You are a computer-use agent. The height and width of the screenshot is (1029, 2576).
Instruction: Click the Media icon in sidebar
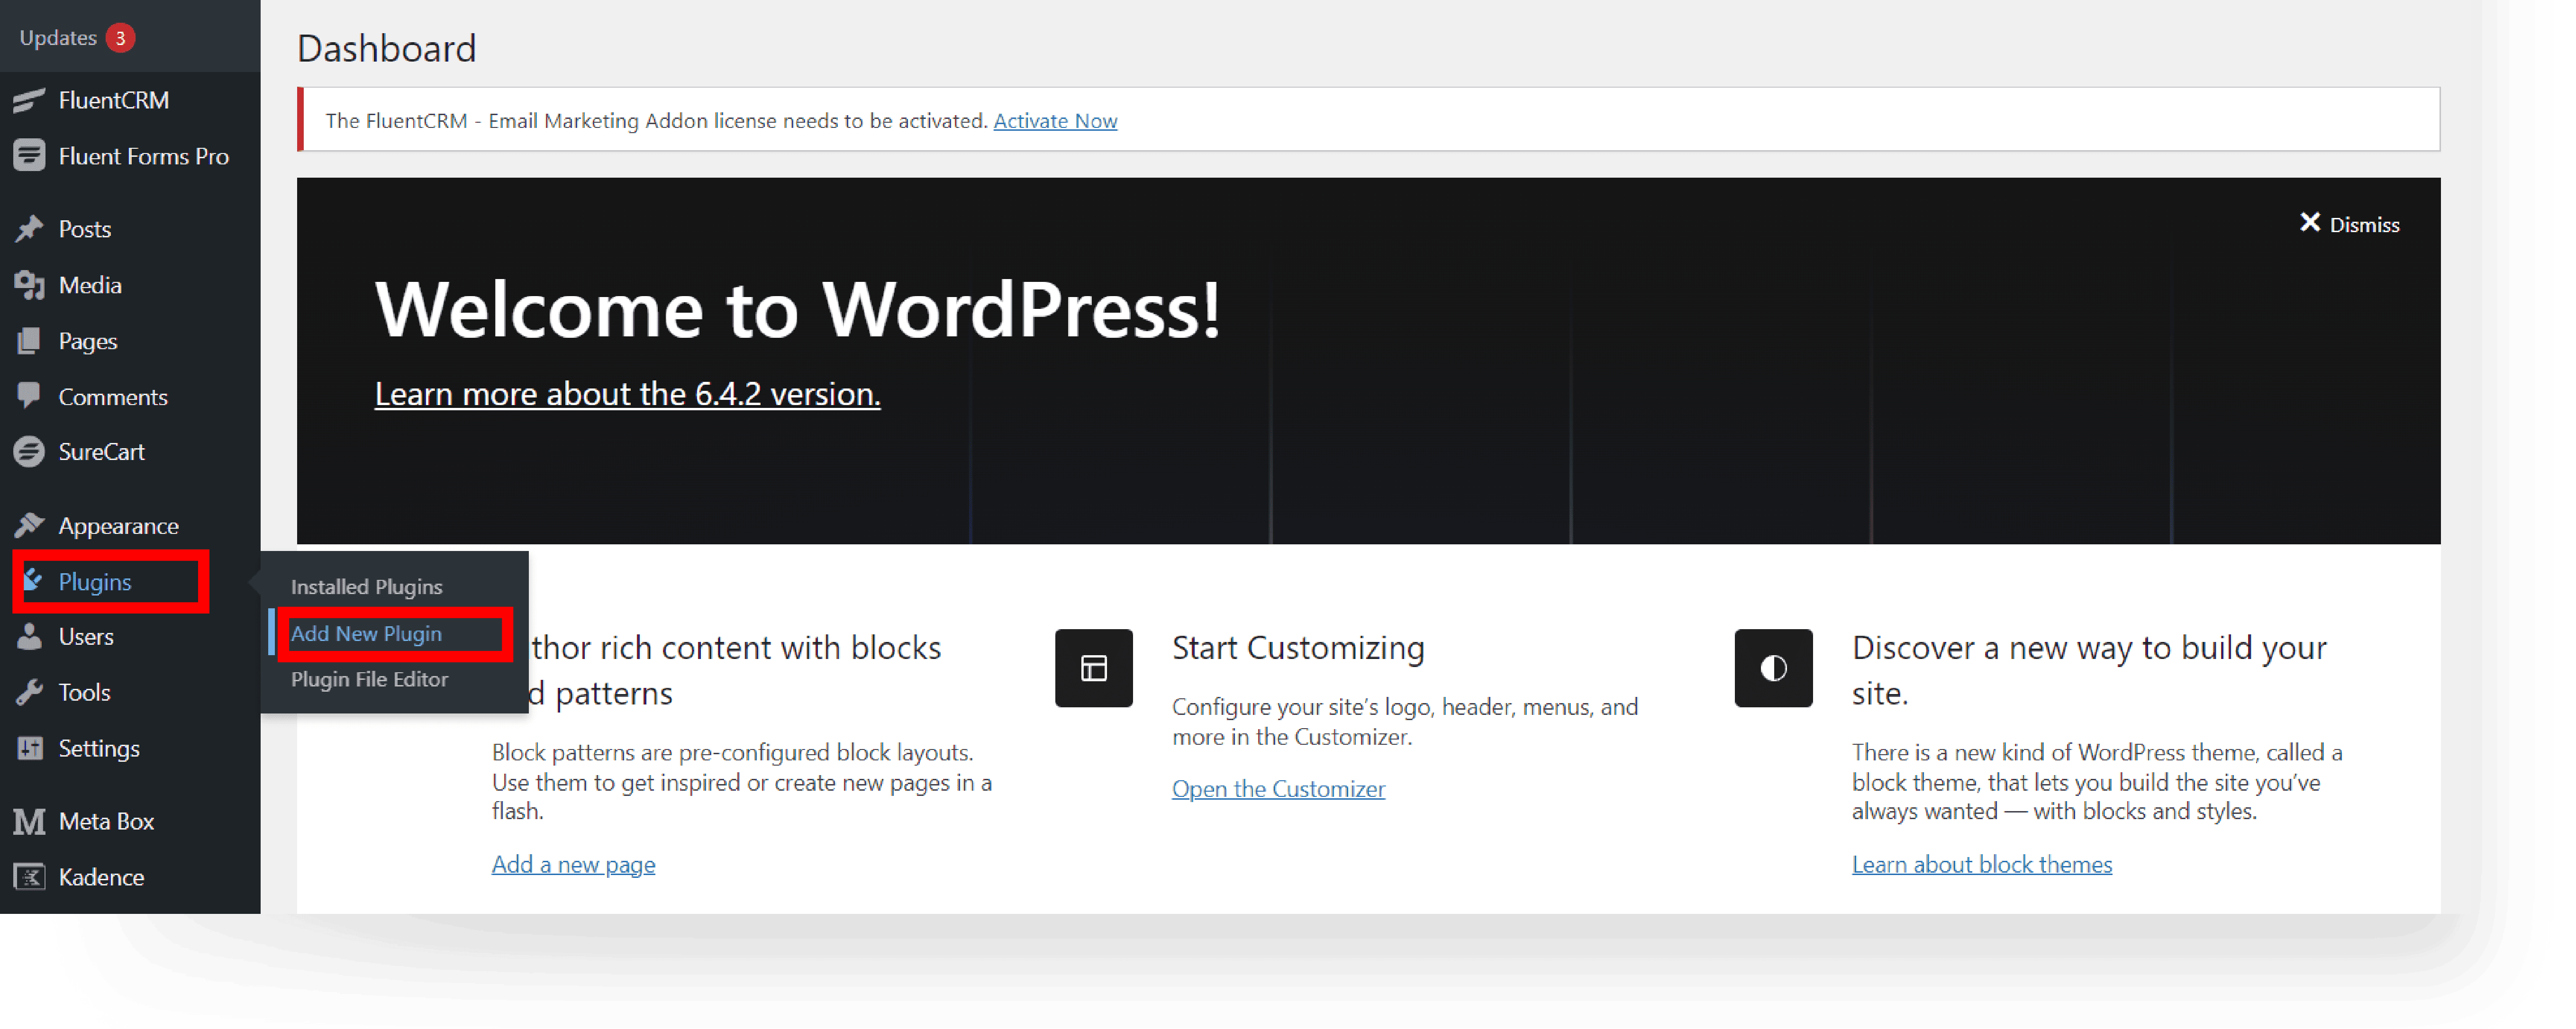pyautogui.click(x=29, y=285)
